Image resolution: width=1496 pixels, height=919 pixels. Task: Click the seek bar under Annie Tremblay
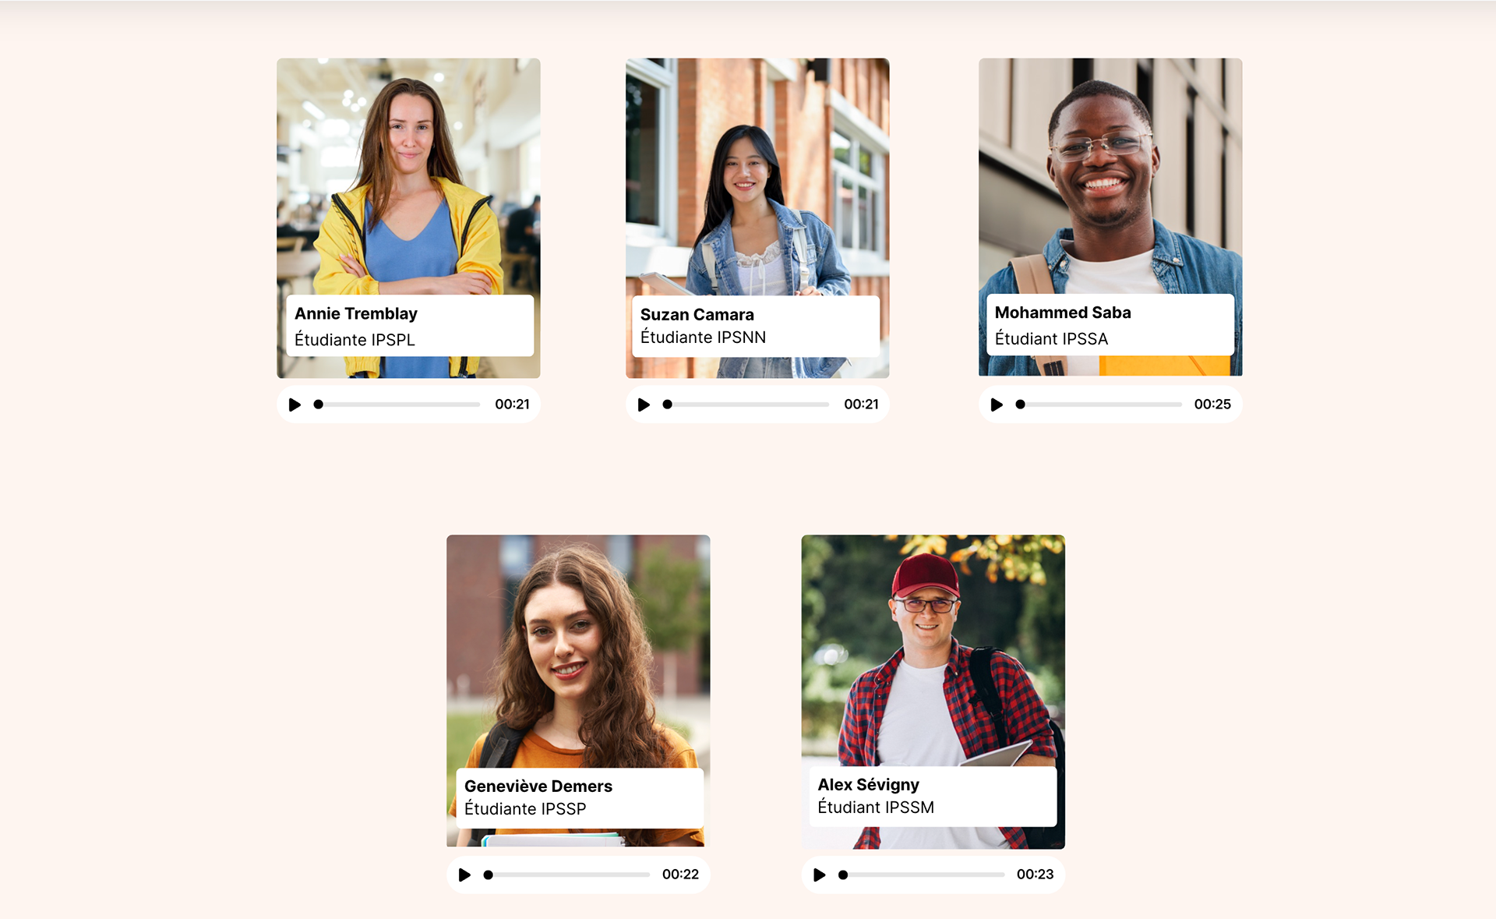point(397,405)
